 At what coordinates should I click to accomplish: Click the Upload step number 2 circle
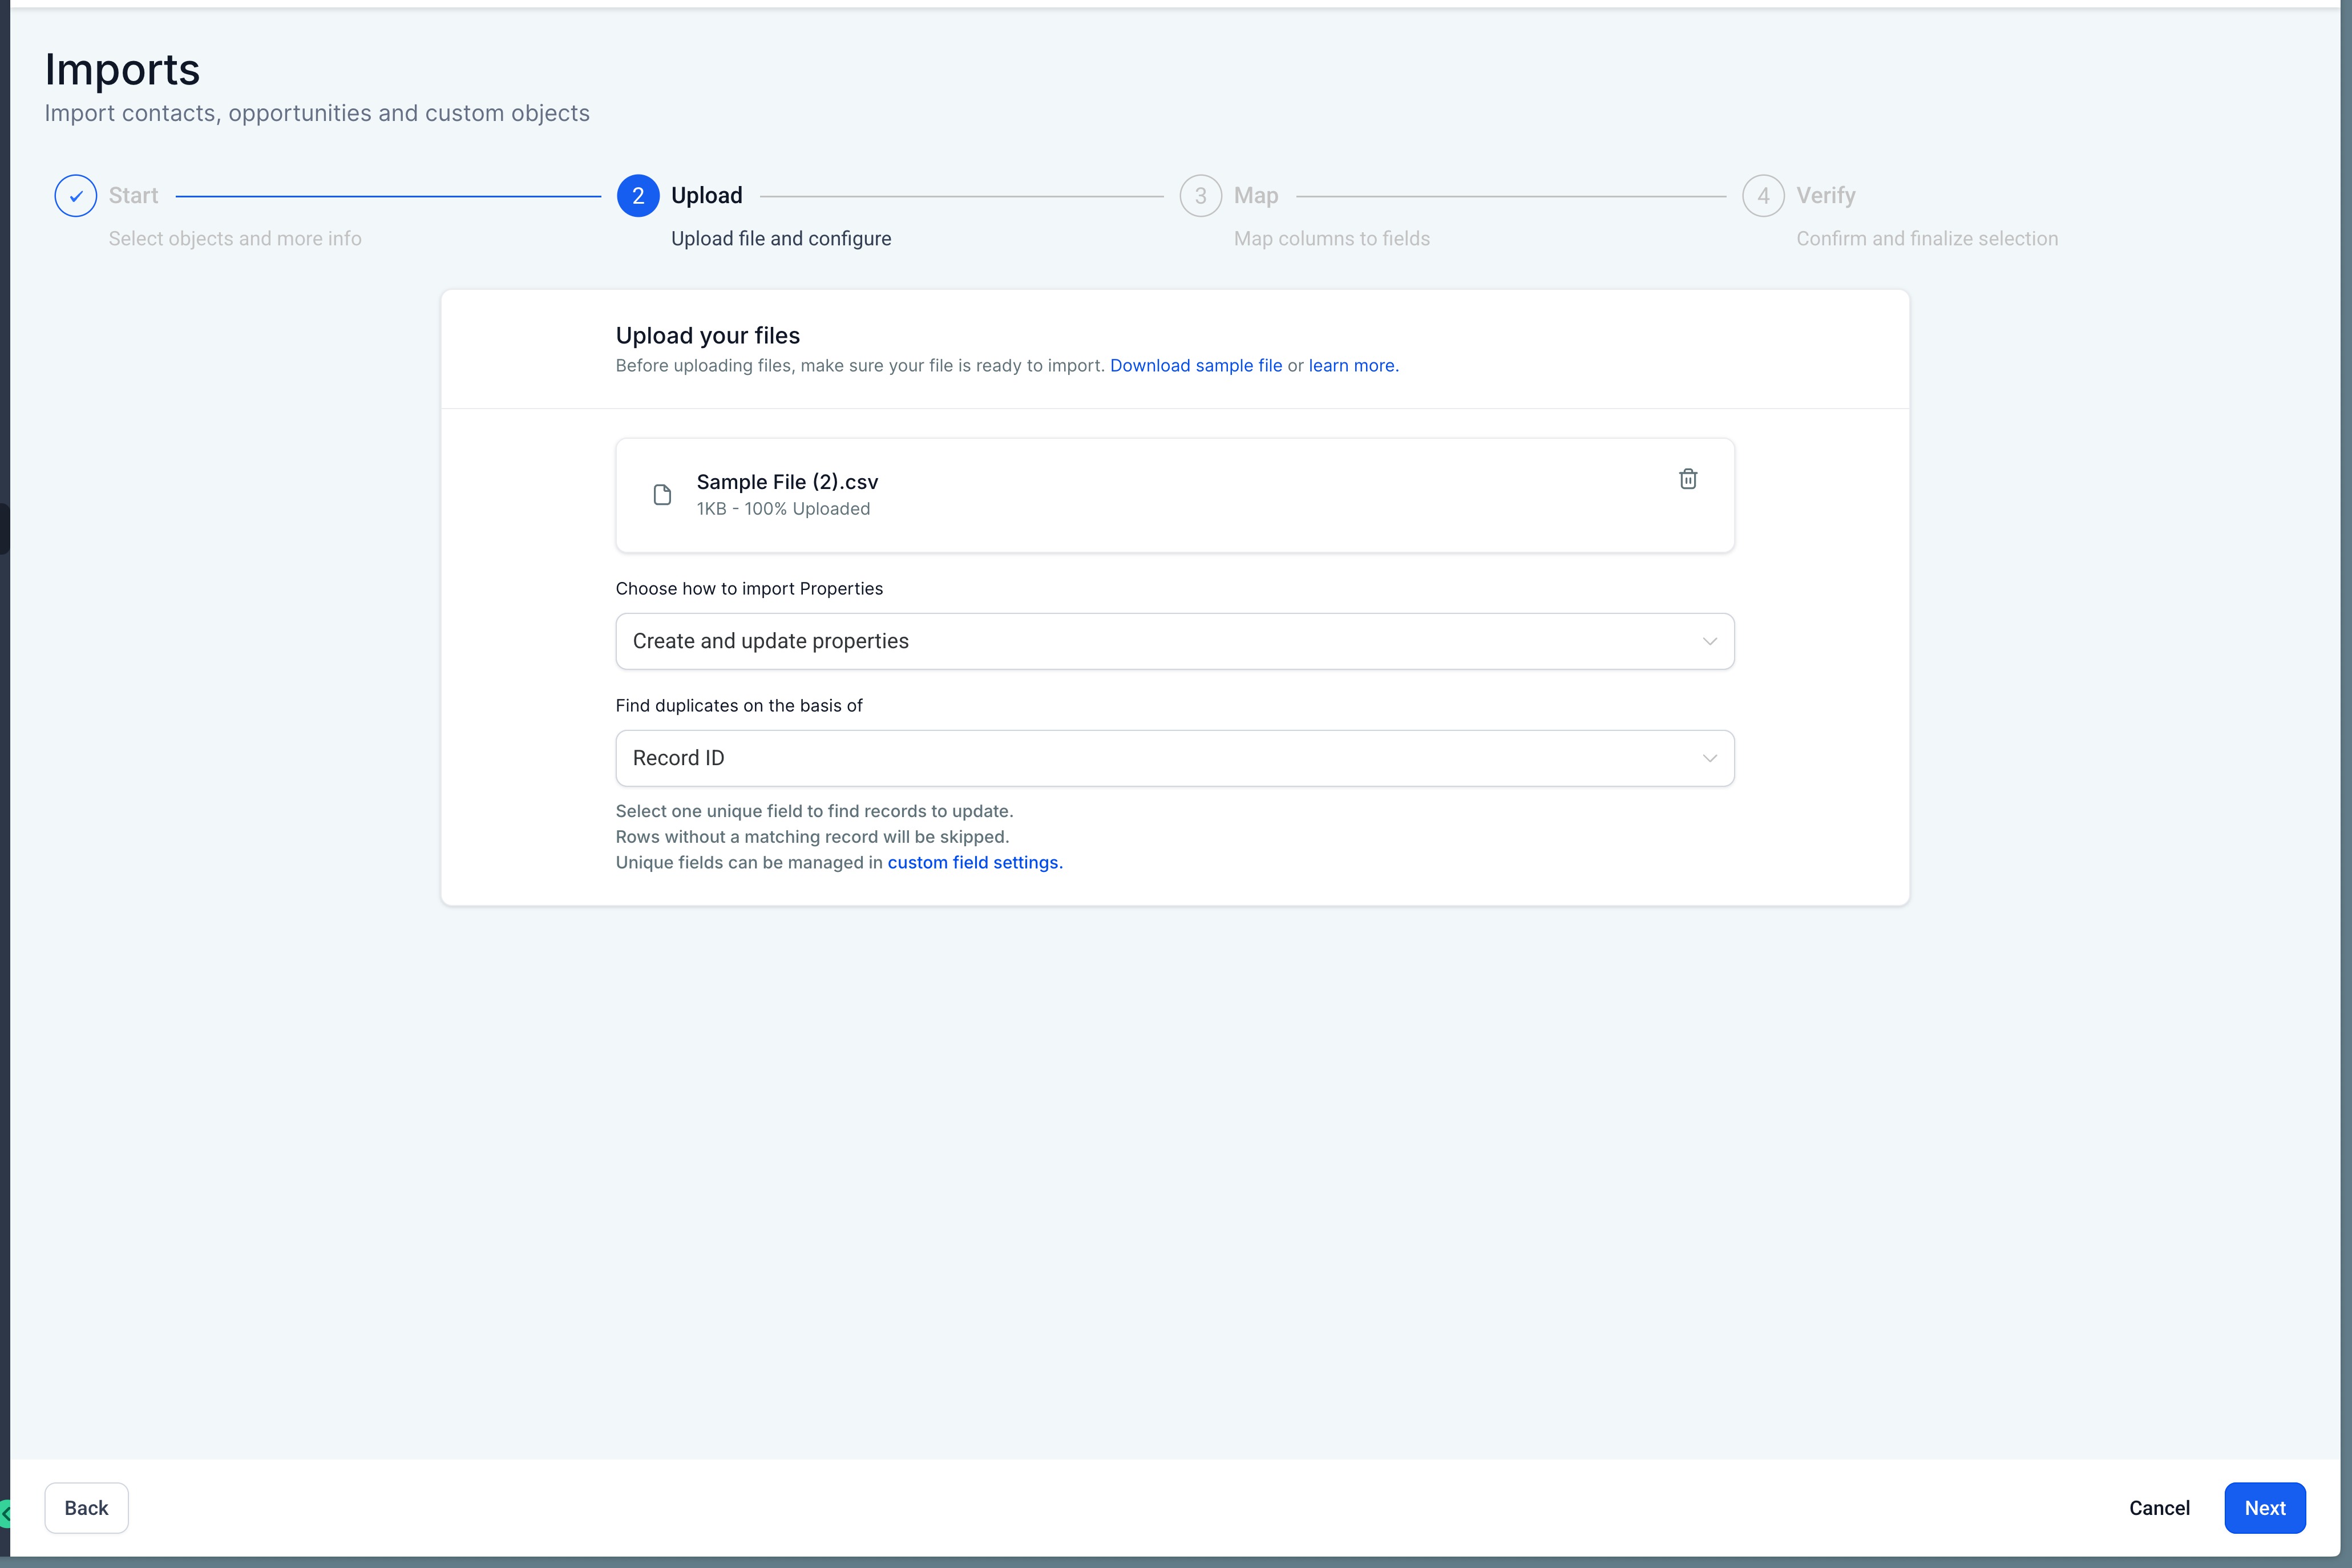point(638,196)
